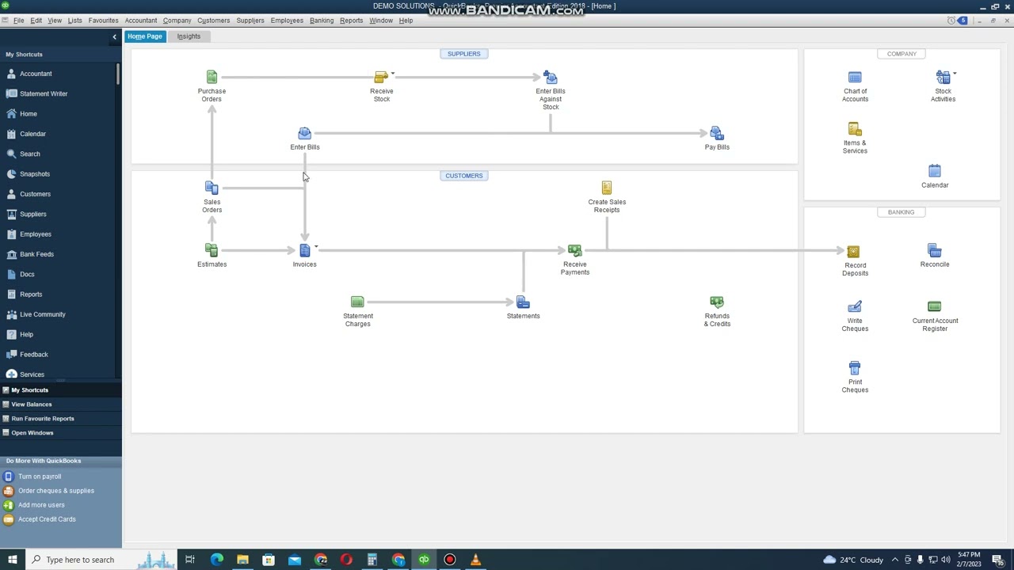Open the Statement Charges icon
The height and width of the screenshot is (570, 1014).
coord(357,302)
